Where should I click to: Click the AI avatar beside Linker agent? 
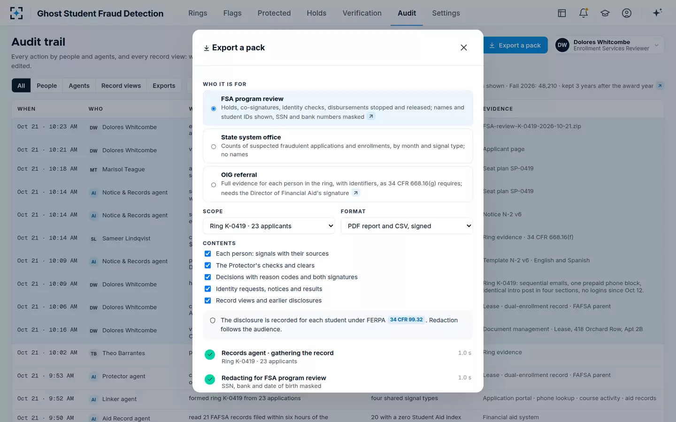(93, 399)
